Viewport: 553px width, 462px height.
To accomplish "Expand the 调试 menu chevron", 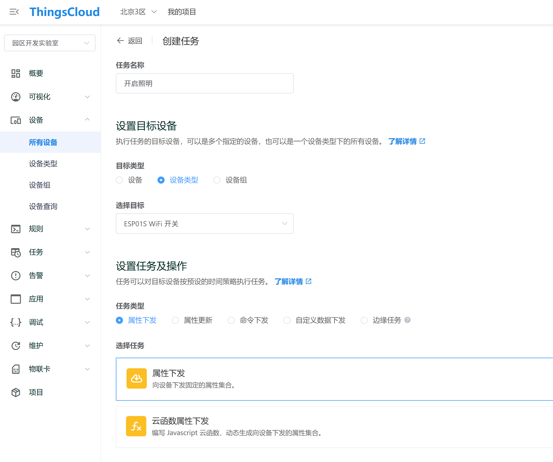I will [x=87, y=323].
